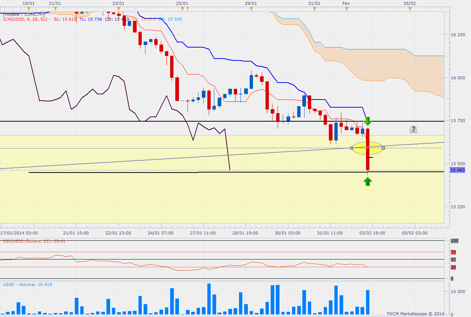Select the green up arrow below the last candle

pos(368,181)
